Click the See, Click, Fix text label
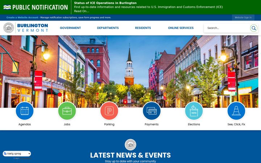This screenshot has width=261, height=163. point(236,124)
